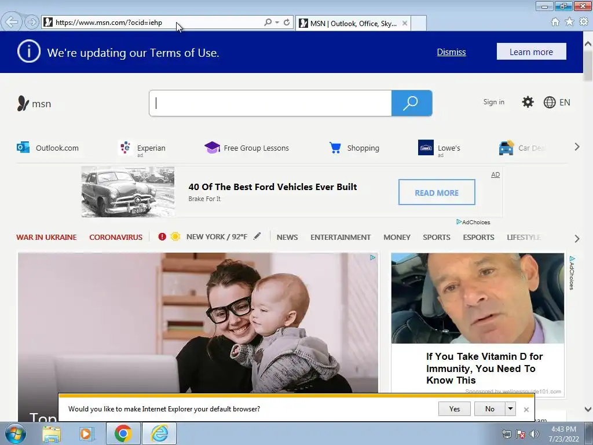Focus the MSN web search box
The width and height of the screenshot is (593, 445).
tap(270, 103)
